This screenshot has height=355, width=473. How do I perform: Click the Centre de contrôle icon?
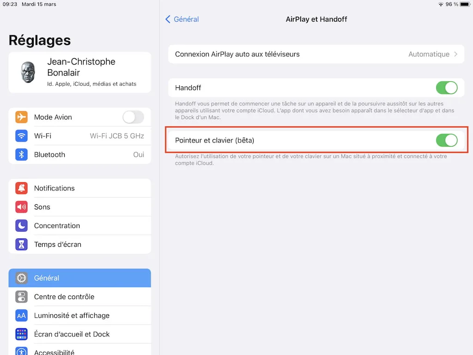tap(21, 297)
